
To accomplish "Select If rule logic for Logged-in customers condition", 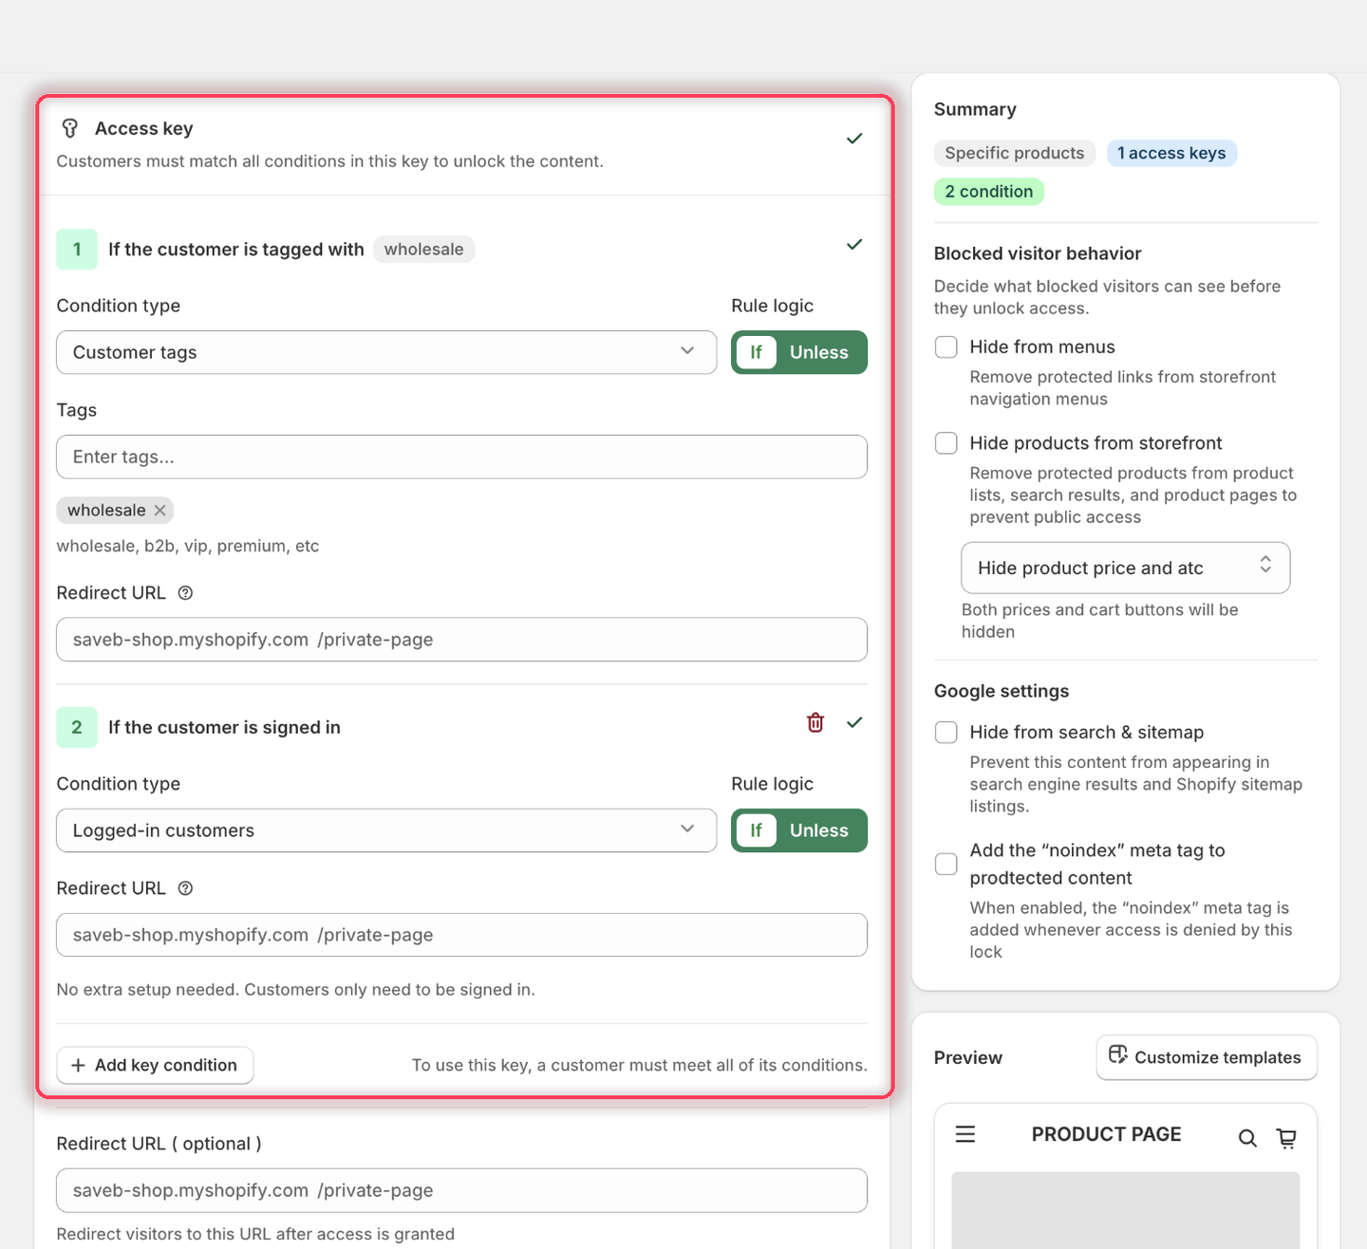I will pos(757,830).
